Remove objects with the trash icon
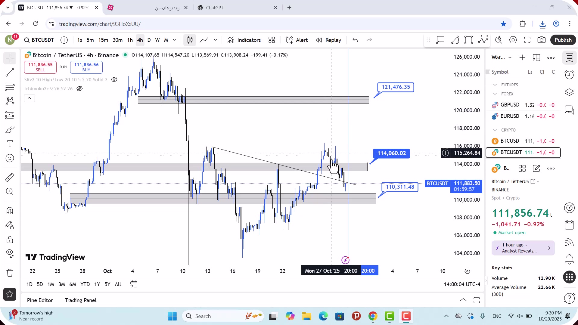 [x=10, y=273]
